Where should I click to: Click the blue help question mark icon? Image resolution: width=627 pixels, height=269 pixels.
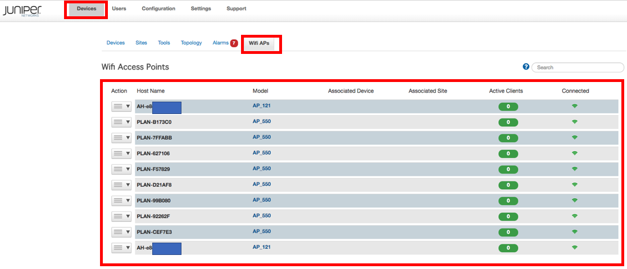(526, 67)
